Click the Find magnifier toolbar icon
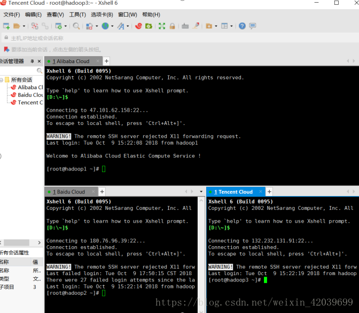The width and height of the screenshot is (359, 313). pyautogui.click(x=76, y=26)
